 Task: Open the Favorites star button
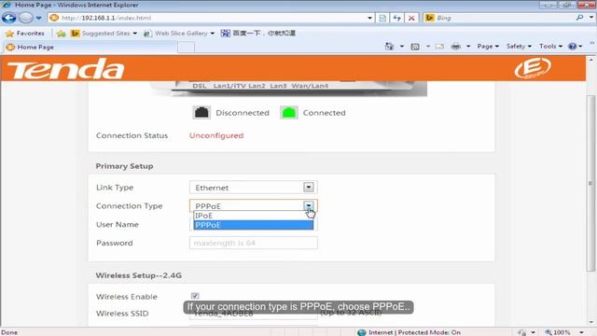25,34
